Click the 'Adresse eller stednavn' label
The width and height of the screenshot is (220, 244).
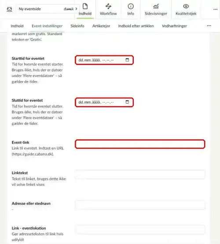pyautogui.click(x=31, y=204)
